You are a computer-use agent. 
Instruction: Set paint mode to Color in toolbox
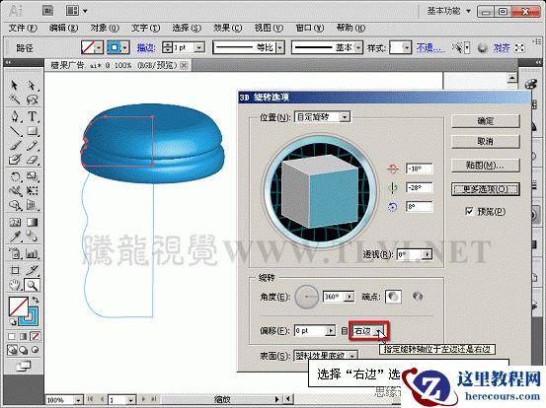click(12, 336)
